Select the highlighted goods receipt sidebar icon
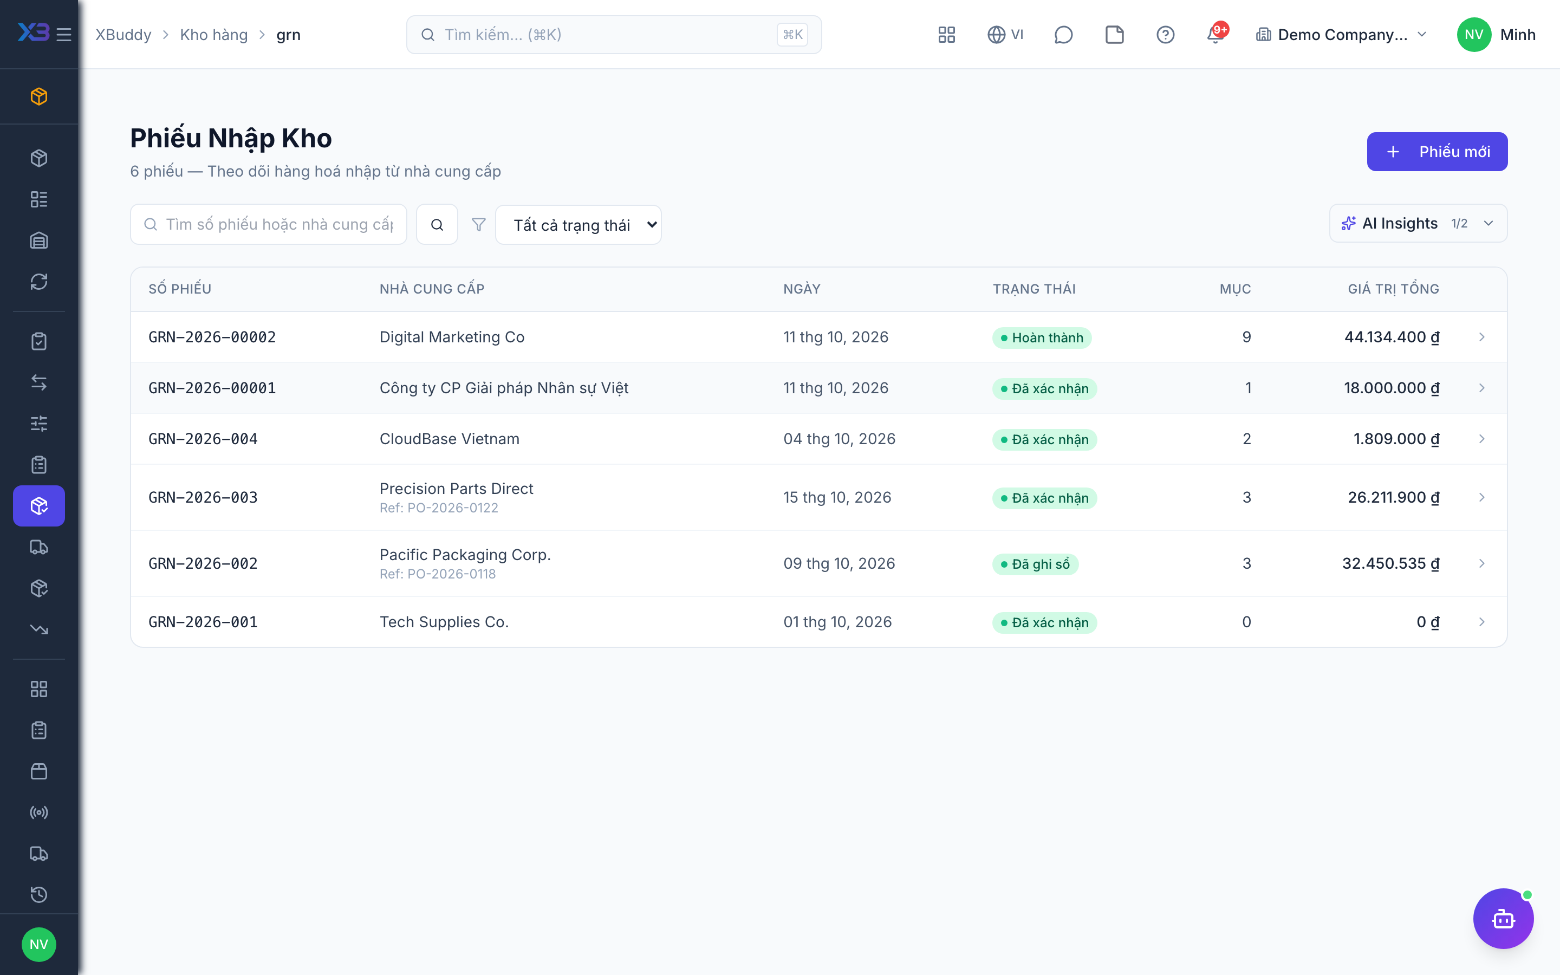1560x975 pixels. (38, 506)
